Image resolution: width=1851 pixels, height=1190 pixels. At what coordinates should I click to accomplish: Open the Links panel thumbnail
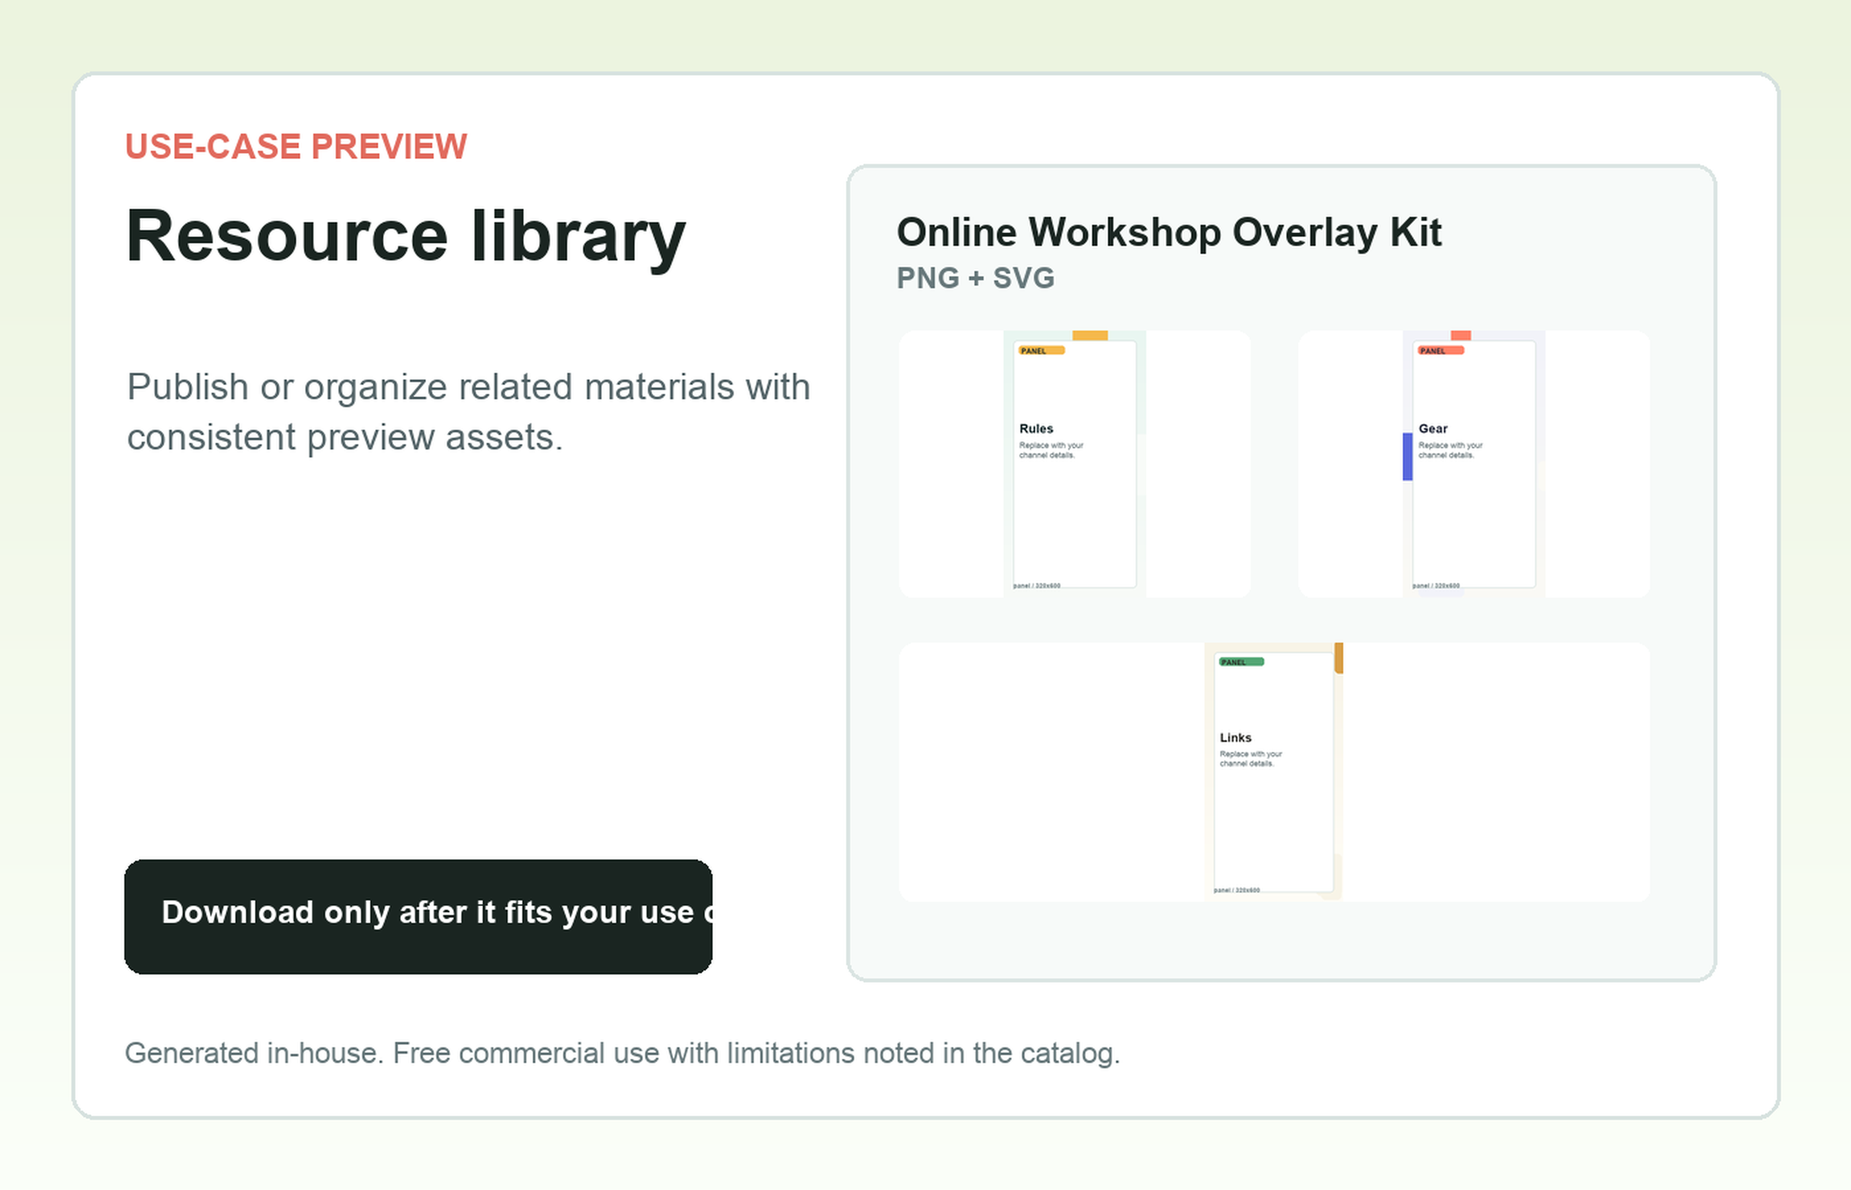(1274, 772)
